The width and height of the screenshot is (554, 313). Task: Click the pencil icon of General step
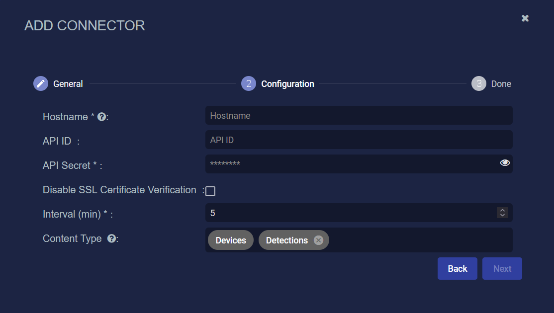pyautogui.click(x=41, y=83)
